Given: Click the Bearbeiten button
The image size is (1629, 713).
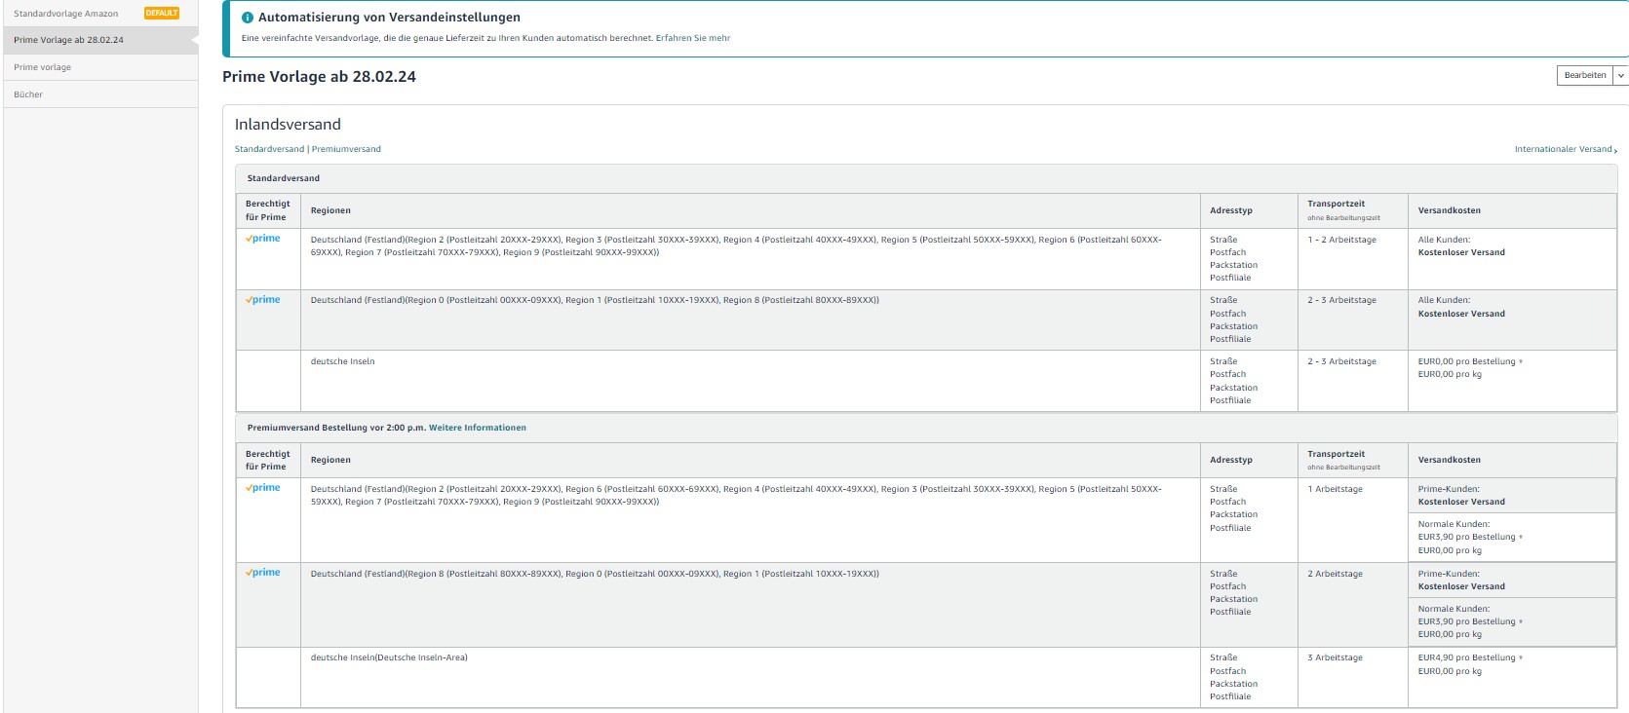Looking at the screenshot, I should pyautogui.click(x=1585, y=75).
